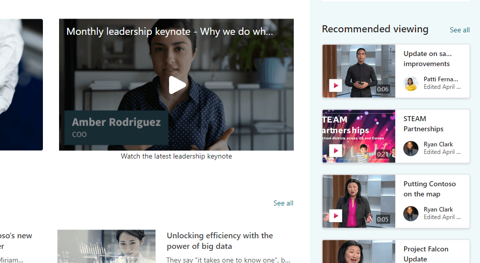
Task: Click the big data article thumbnail image
Action: [x=106, y=246]
